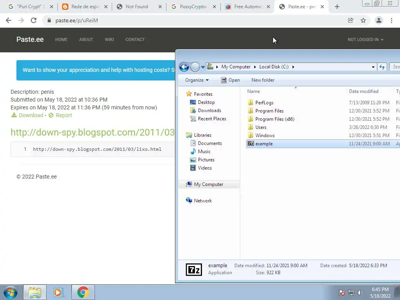
Task: Click the green down-spy.blogspot.com heading link
Action: [93, 132]
